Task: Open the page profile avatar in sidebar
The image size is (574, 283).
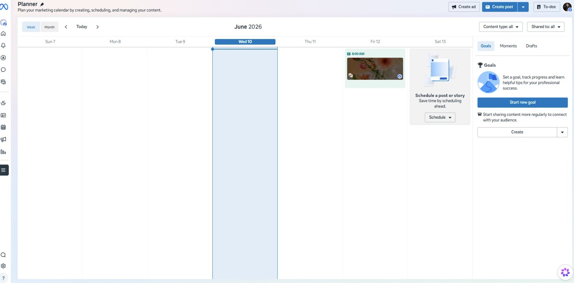Action: point(4,23)
